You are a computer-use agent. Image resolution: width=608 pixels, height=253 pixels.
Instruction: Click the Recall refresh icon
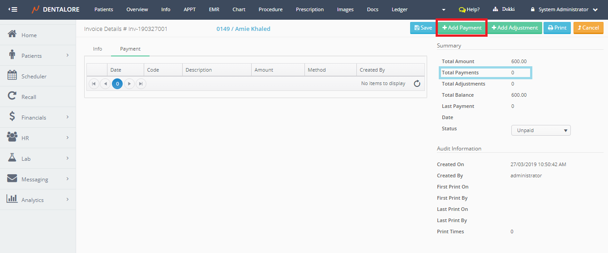tap(12, 96)
